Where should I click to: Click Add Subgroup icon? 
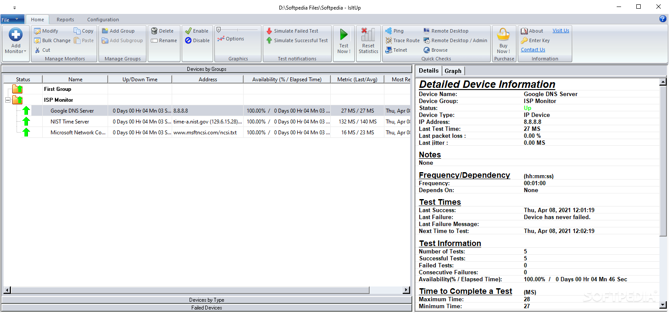(x=105, y=40)
